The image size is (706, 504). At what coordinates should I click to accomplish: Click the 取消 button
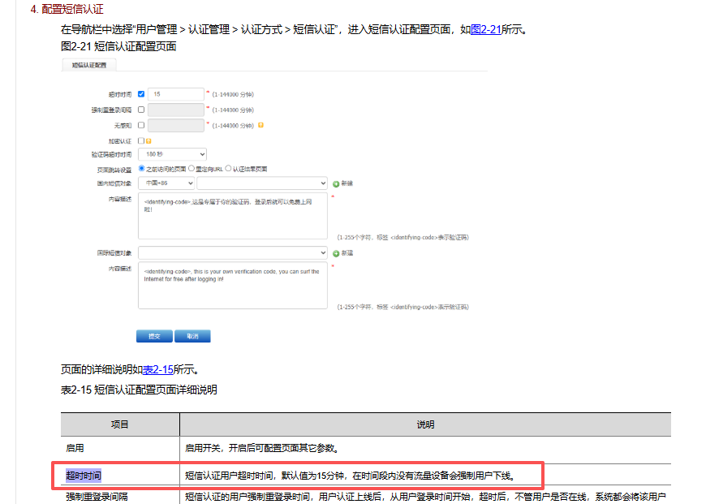click(192, 336)
